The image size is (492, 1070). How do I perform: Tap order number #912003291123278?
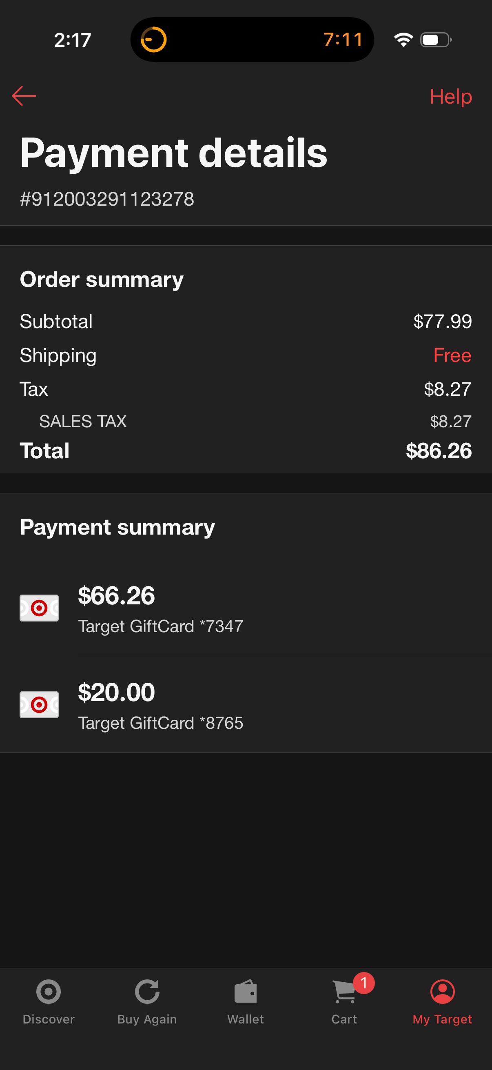(107, 199)
